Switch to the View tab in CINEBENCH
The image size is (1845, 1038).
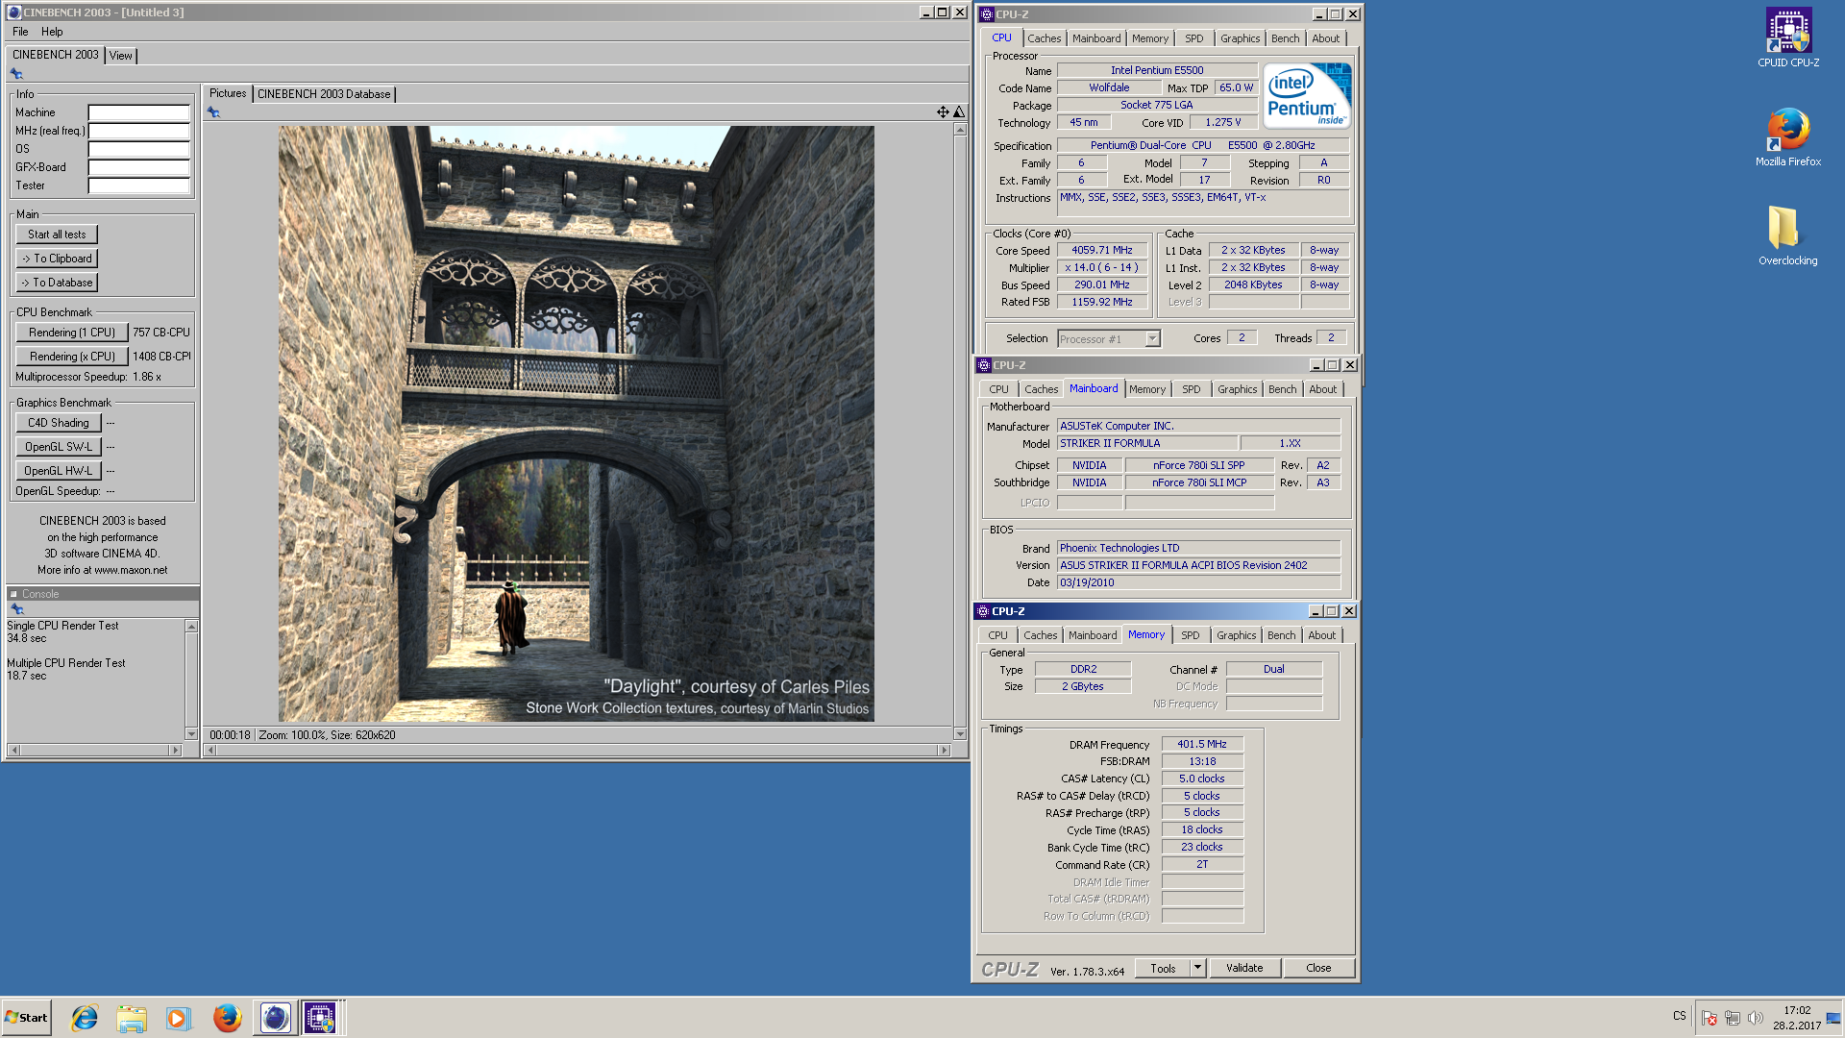[120, 56]
